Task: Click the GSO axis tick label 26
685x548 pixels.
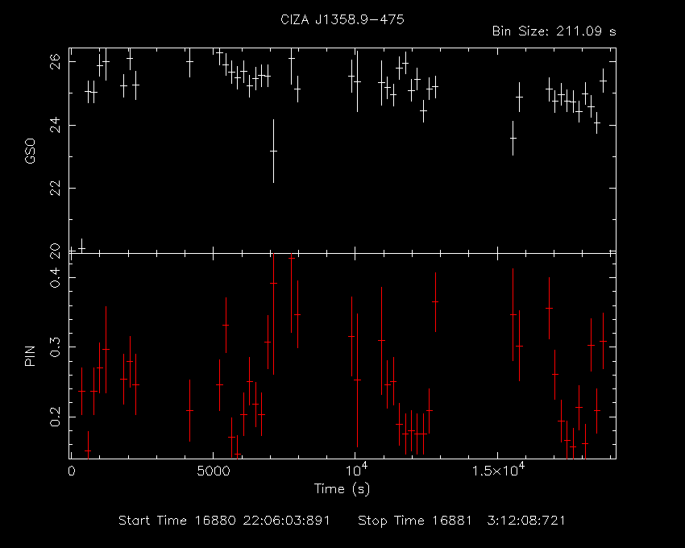Action: (55, 63)
